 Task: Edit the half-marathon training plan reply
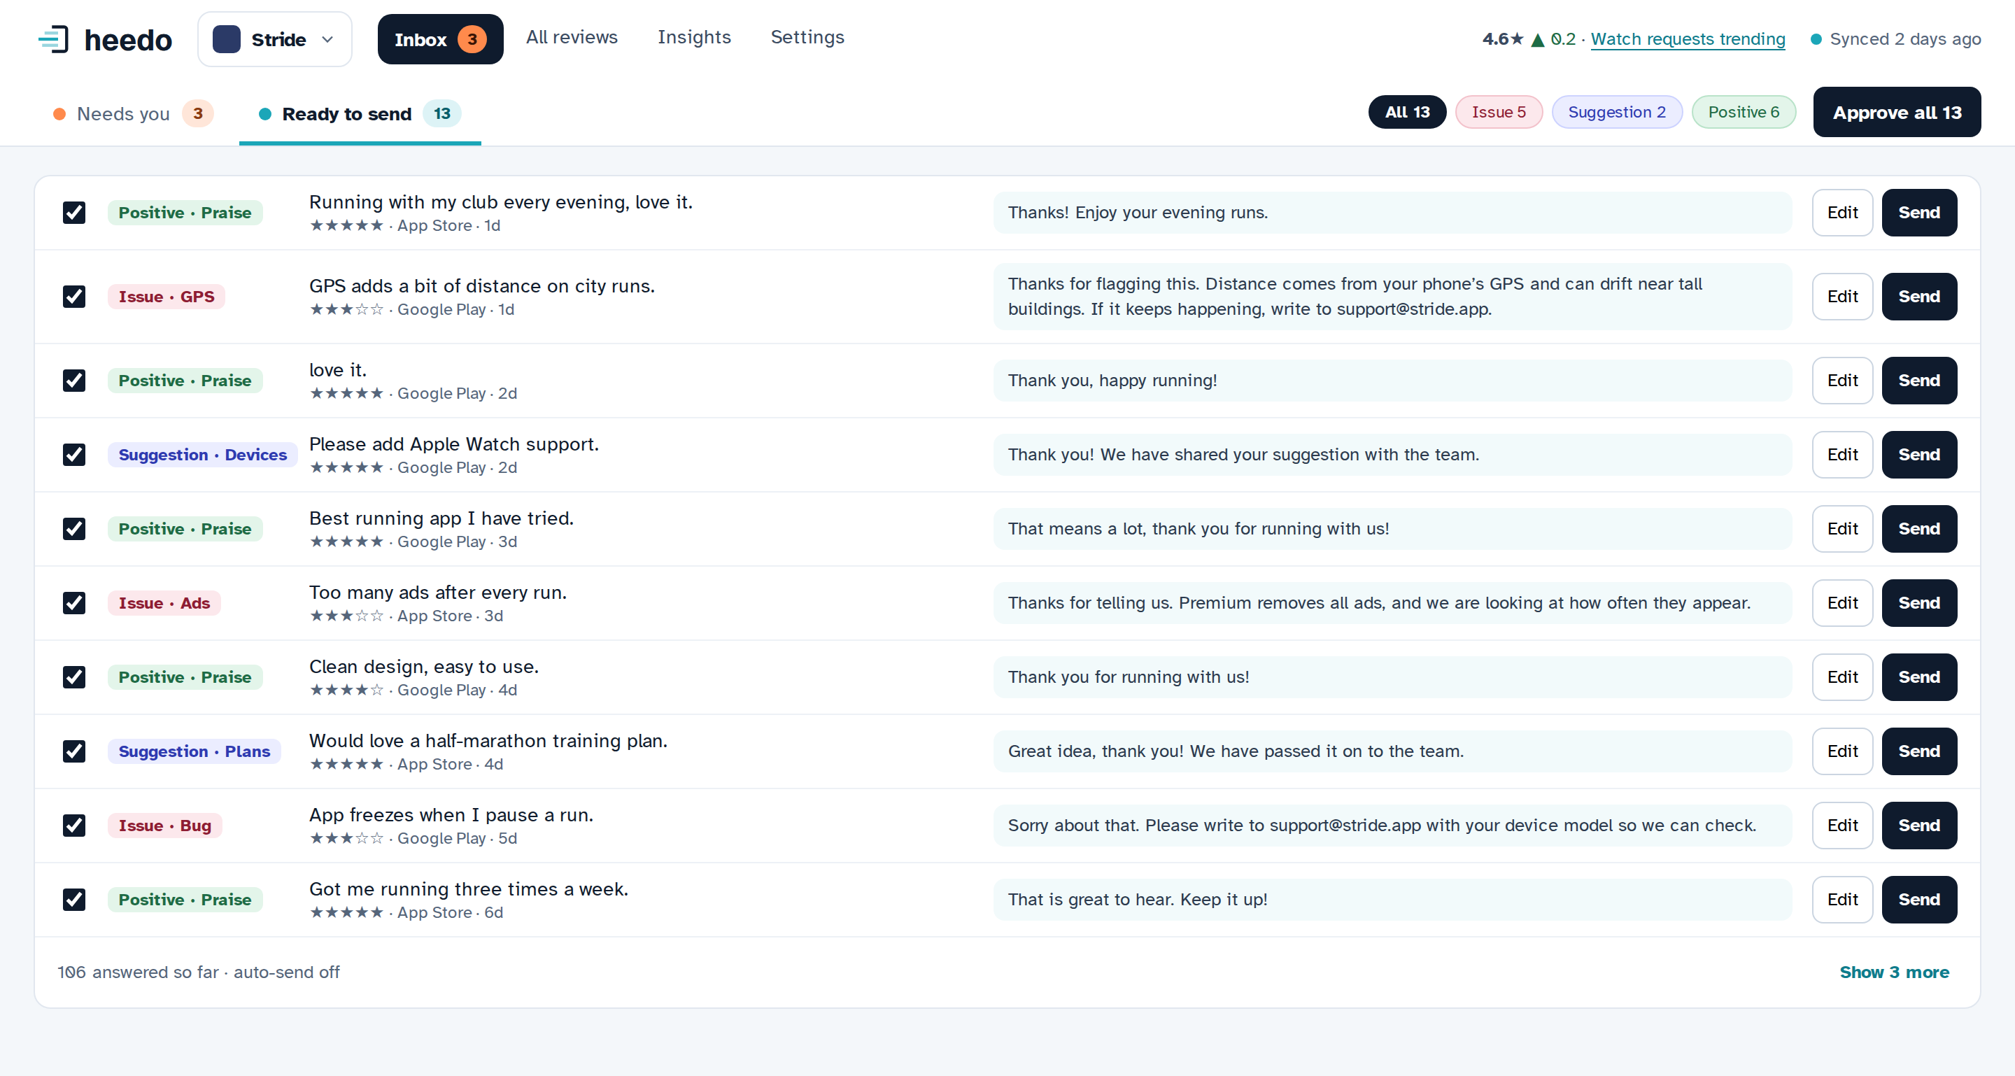click(1842, 751)
